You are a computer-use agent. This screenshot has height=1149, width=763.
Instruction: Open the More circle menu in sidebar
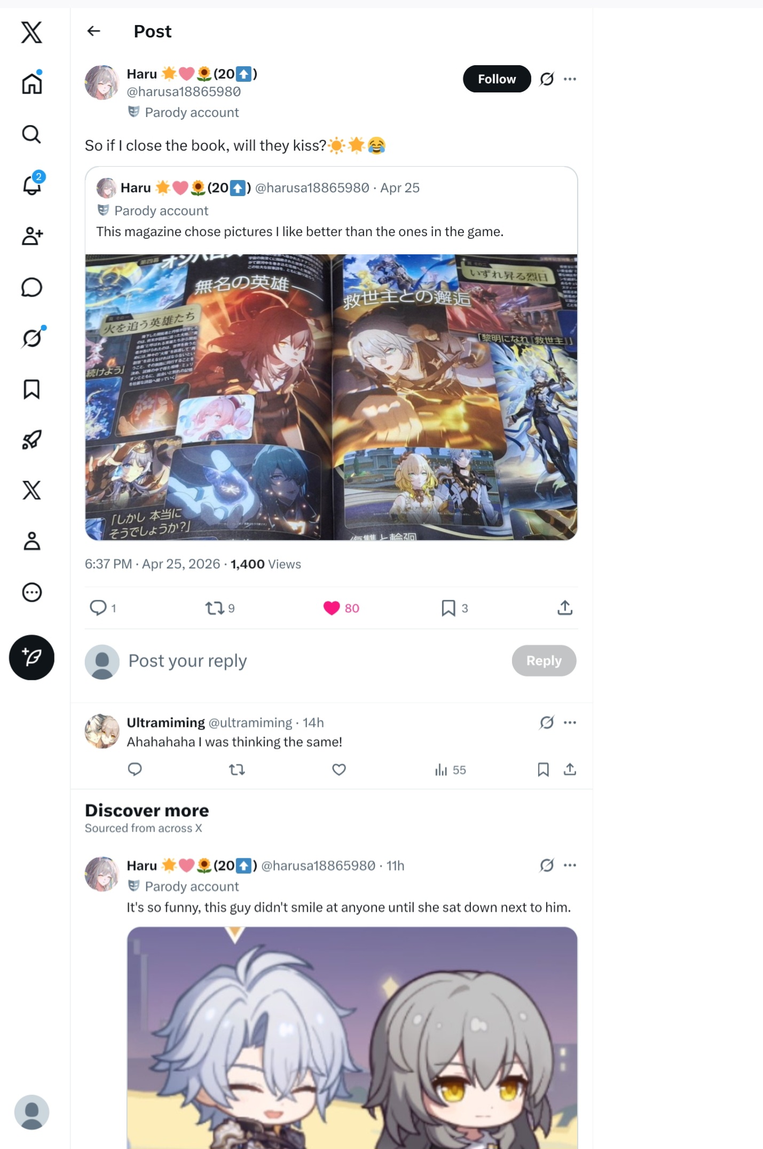(x=32, y=592)
